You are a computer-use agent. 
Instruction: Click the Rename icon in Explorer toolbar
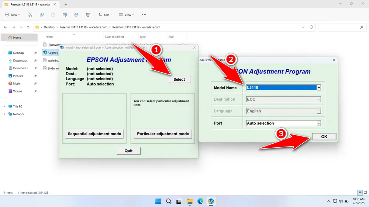tap(65, 15)
